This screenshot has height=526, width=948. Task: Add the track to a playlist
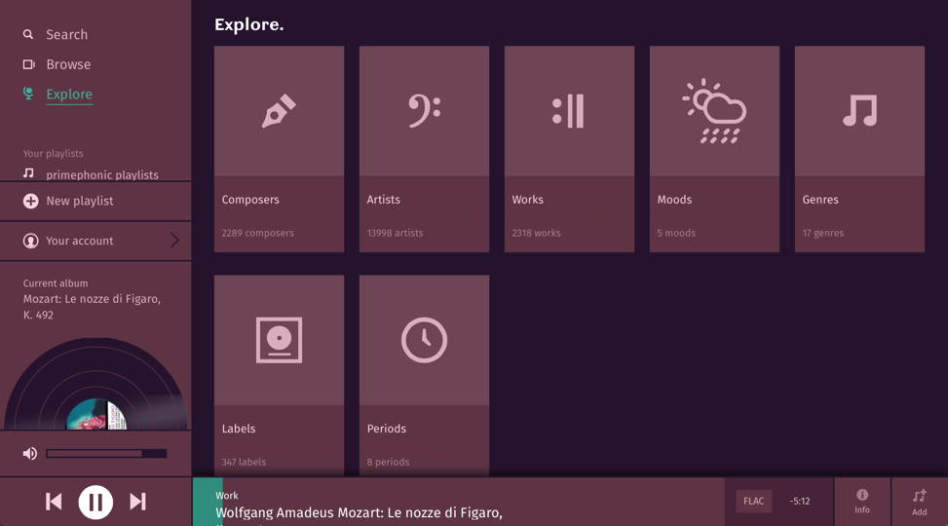(920, 502)
